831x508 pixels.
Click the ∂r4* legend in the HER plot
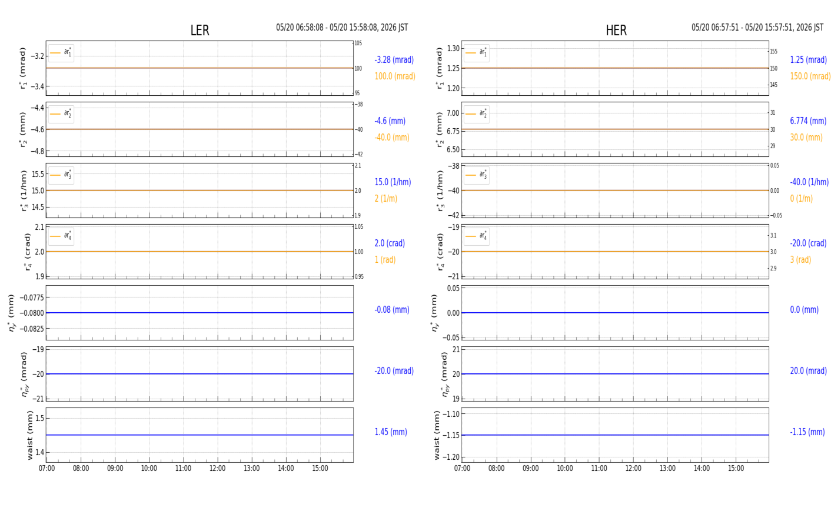coord(477,236)
